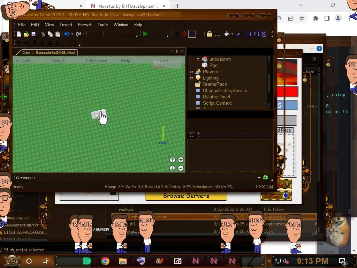The height and width of the screenshot is (268, 357).
Task: Click the Ungroup selection icon
Action: 256,34
